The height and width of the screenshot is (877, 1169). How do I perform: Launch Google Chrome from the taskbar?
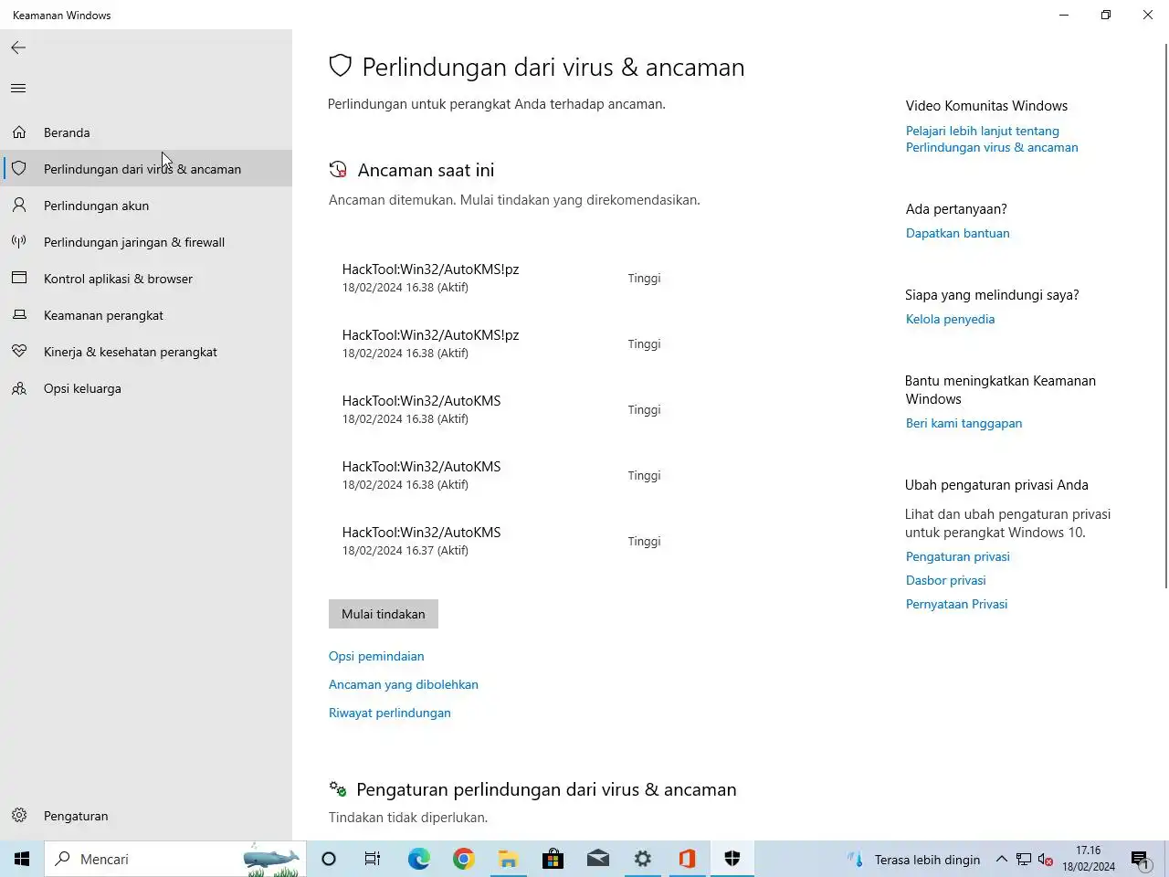(463, 859)
